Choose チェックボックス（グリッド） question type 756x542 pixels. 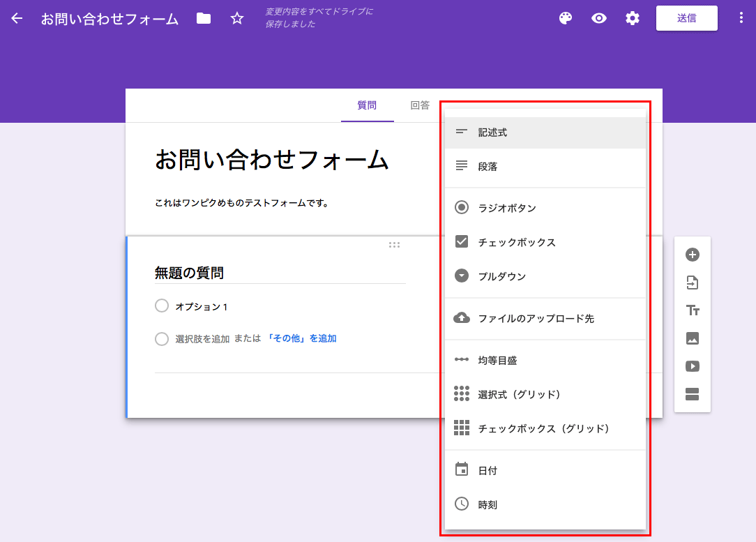pos(545,428)
